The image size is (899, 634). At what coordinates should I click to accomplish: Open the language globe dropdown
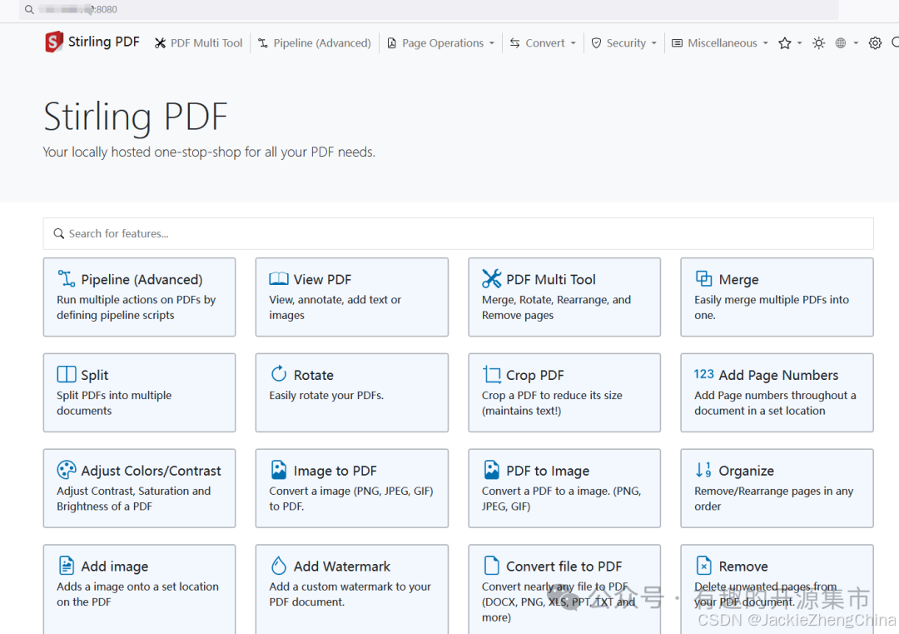point(847,43)
